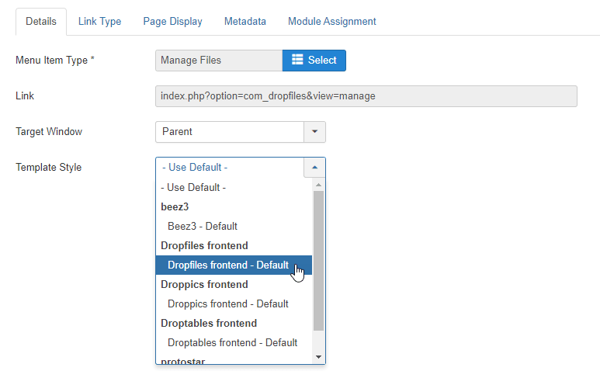Viewport: 600px width, 378px height.
Task: Click the scroll up arrow in dropdown list
Action: tap(318, 185)
